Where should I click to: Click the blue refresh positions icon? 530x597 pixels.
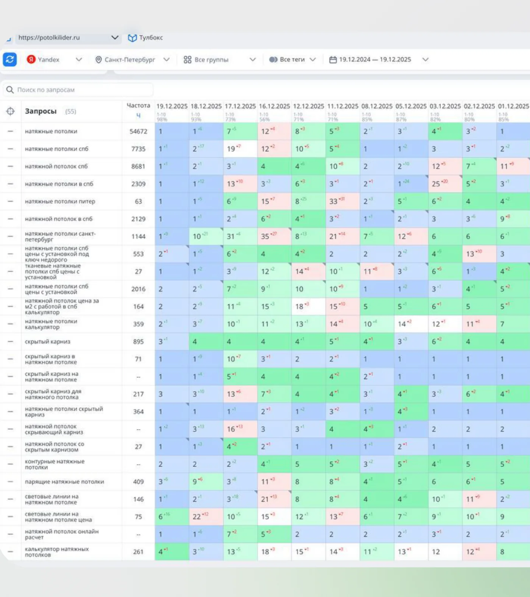pyautogui.click(x=10, y=59)
